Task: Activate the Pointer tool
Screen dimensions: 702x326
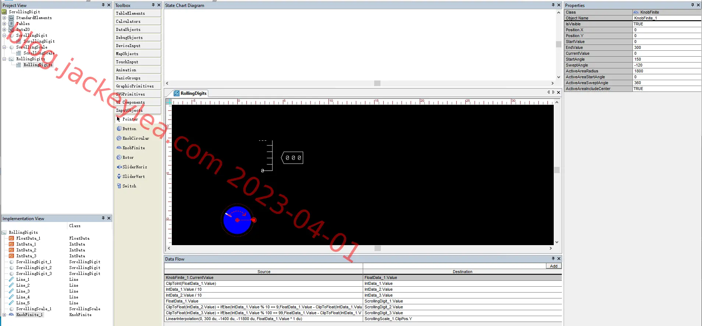Action: click(127, 119)
